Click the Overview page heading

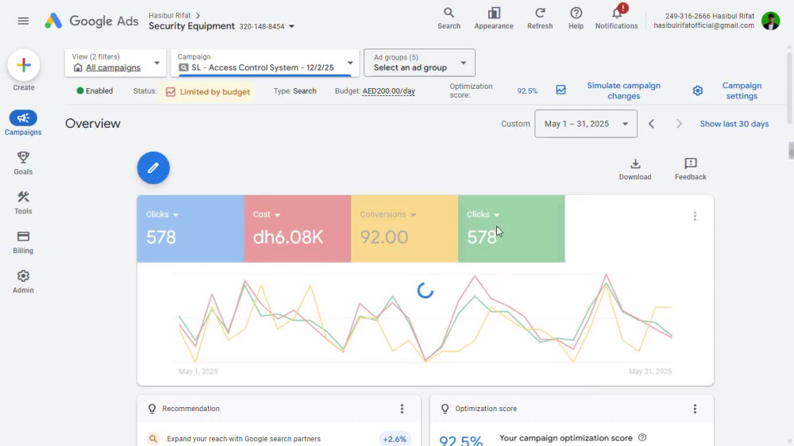93,124
